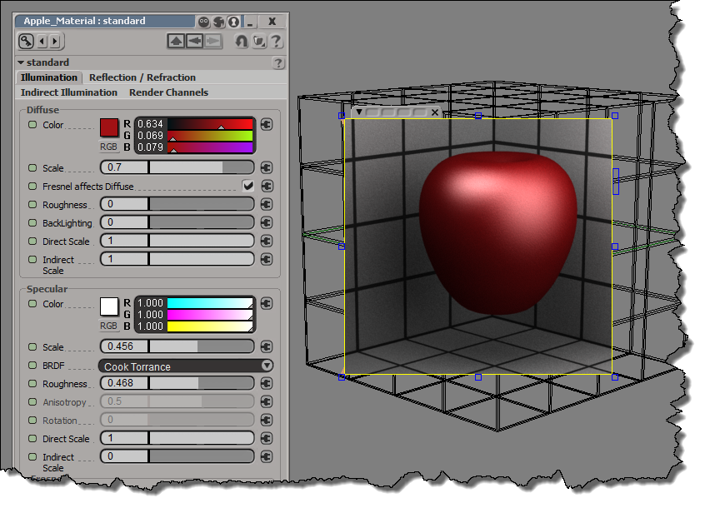Click the connection plug icon beside BackLighting
This screenshot has width=705, height=508.
[267, 222]
